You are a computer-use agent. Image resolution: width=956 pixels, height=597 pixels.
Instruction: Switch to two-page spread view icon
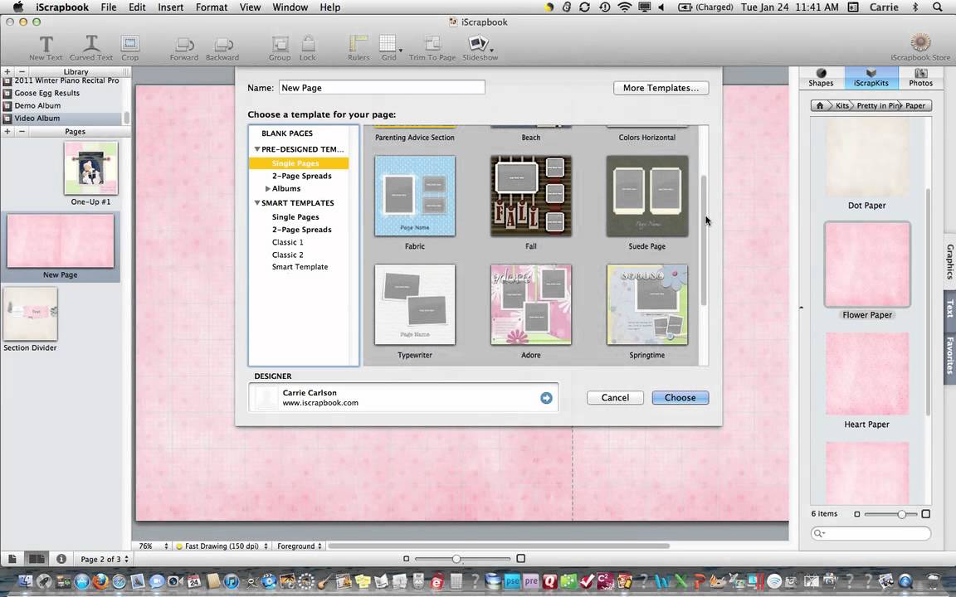tap(37, 559)
